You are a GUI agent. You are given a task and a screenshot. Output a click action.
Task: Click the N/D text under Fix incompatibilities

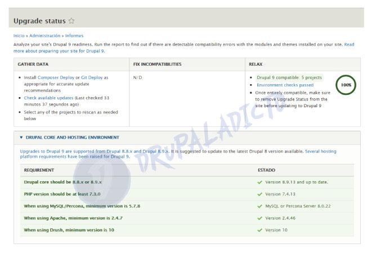[x=138, y=77]
